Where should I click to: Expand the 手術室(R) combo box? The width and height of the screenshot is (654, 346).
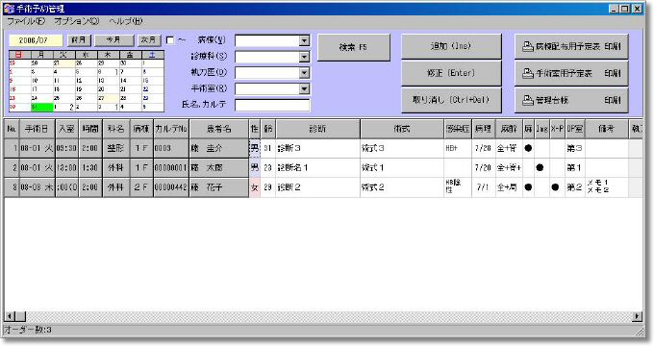305,88
